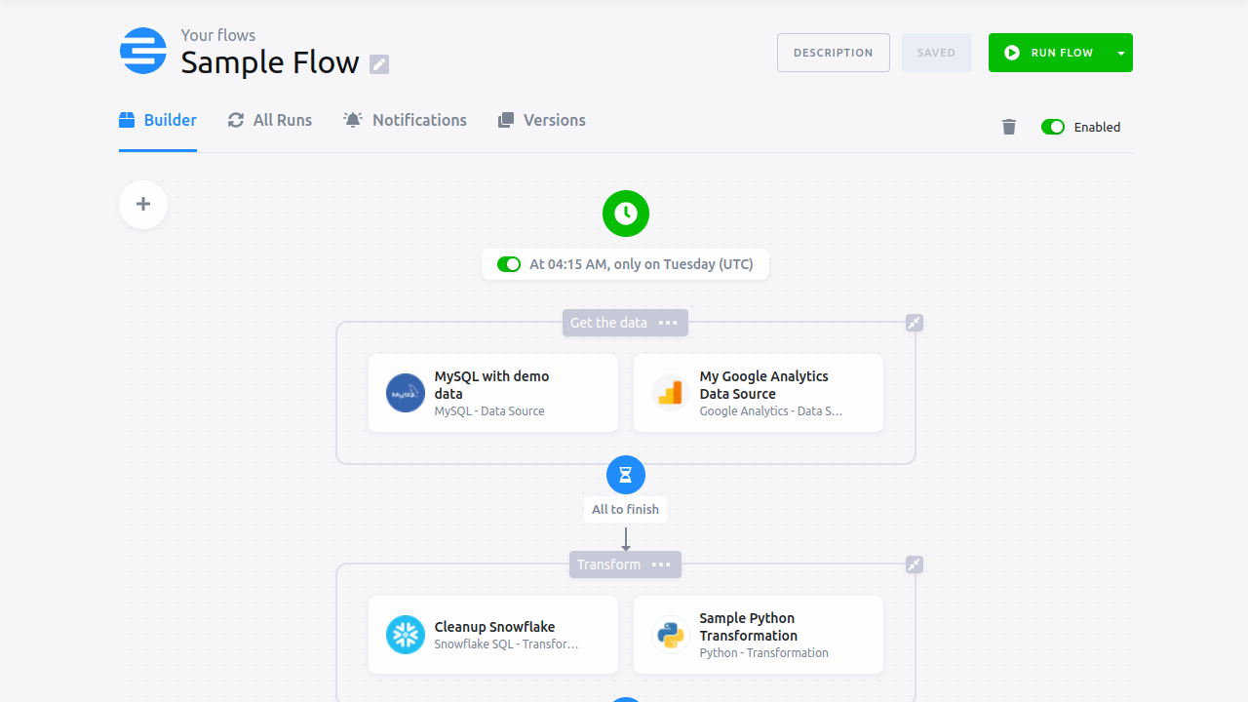Image resolution: width=1248 pixels, height=702 pixels.
Task: Click the expand icon on the Get the data phase
Action: click(914, 322)
